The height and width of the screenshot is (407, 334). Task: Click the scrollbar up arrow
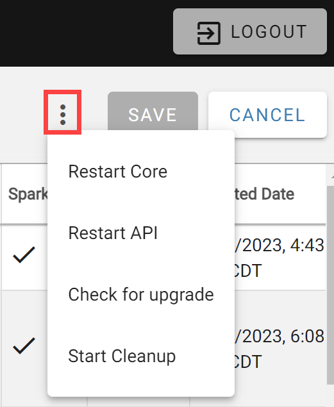click(332, 176)
